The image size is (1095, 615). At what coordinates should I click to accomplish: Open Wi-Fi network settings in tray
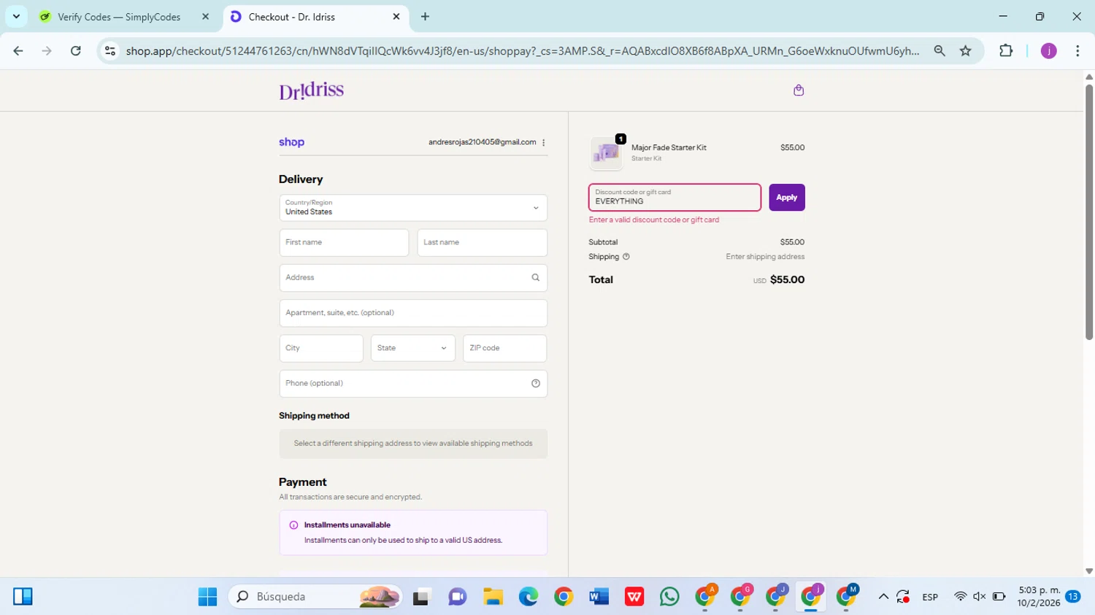pyautogui.click(x=961, y=597)
